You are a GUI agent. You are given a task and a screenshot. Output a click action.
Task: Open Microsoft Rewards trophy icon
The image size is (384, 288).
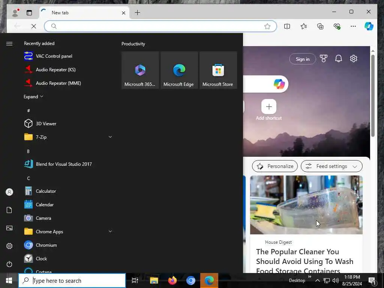click(x=324, y=58)
